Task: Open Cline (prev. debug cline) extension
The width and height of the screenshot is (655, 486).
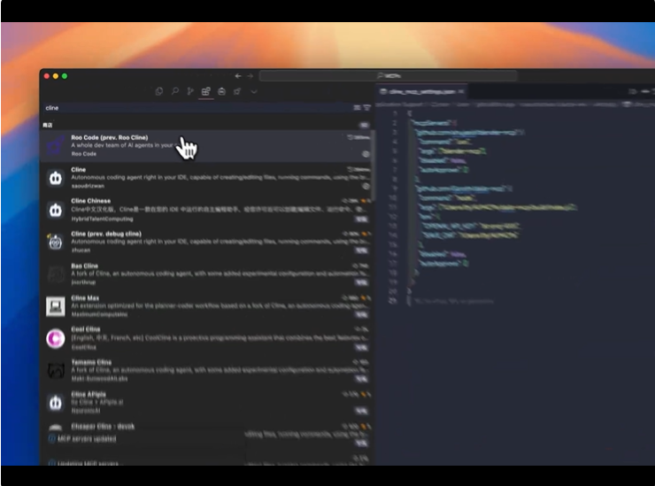Action: coord(206,242)
